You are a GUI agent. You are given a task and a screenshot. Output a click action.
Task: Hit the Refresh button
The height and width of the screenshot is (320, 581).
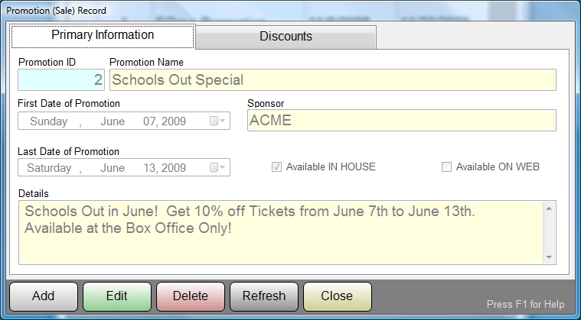click(x=263, y=296)
